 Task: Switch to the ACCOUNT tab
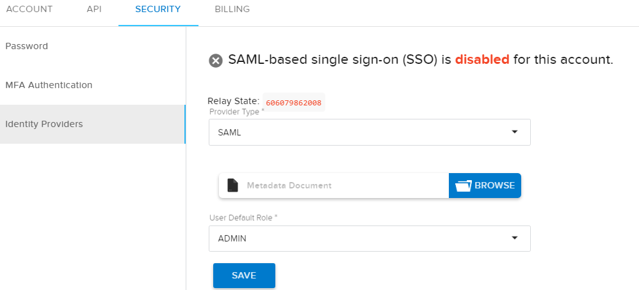[29, 10]
